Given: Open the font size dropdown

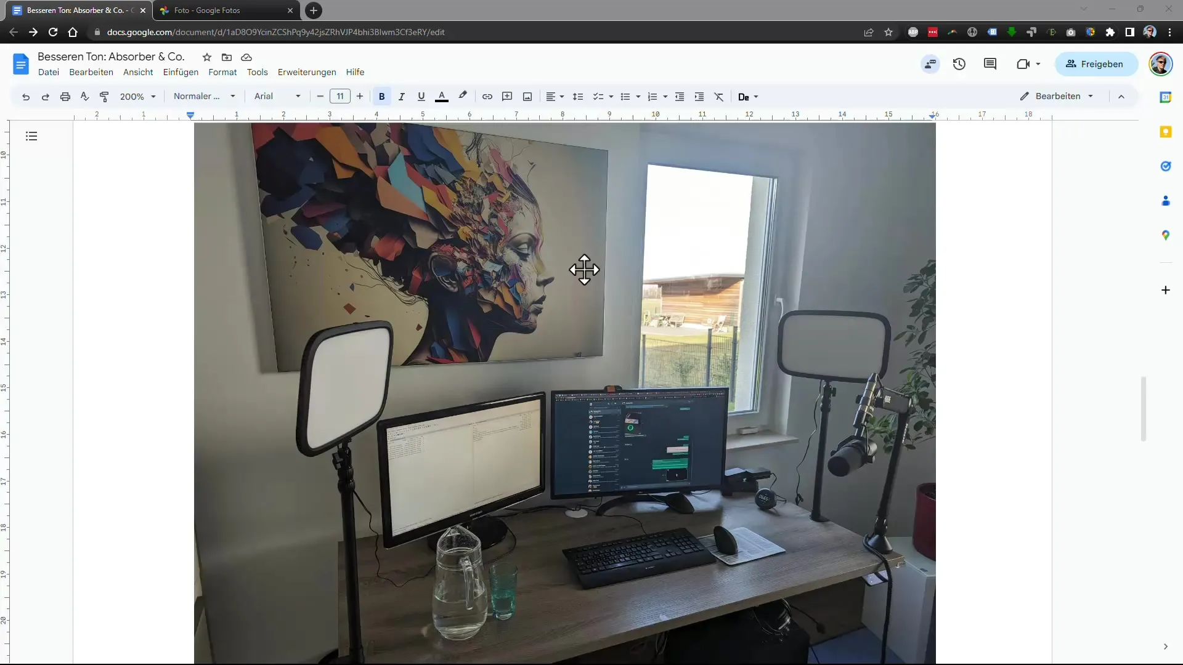Looking at the screenshot, I should (x=339, y=97).
